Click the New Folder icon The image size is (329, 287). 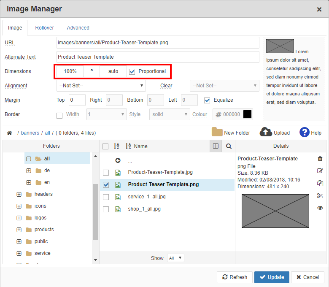coord(217,132)
